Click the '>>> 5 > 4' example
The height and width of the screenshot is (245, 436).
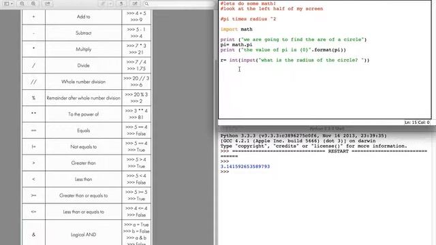(x=136, y=159)
